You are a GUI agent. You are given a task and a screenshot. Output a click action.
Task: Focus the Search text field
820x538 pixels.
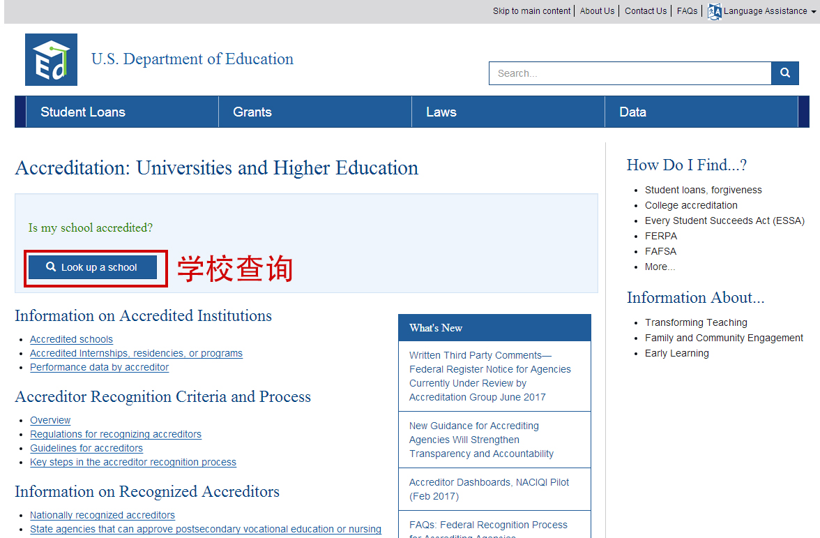click(630, 73)
